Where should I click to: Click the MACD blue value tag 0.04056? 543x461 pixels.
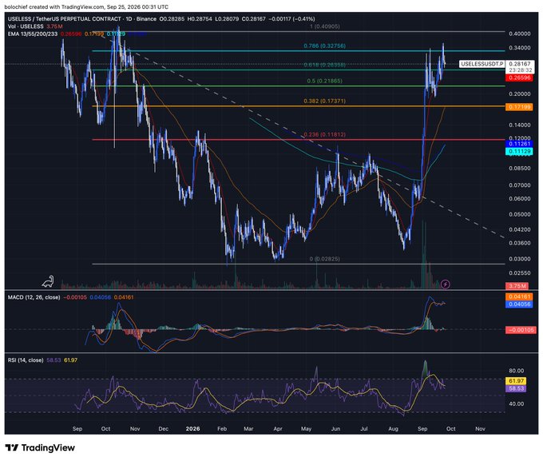point(520,304)
